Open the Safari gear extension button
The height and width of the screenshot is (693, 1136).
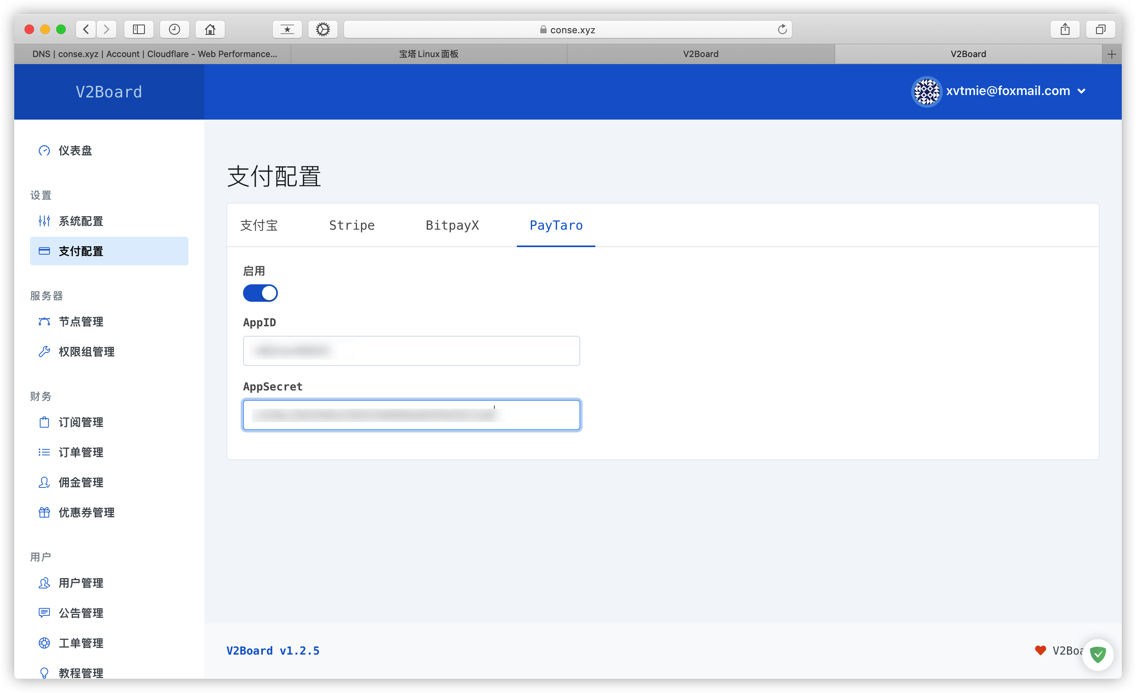point(323,30)
